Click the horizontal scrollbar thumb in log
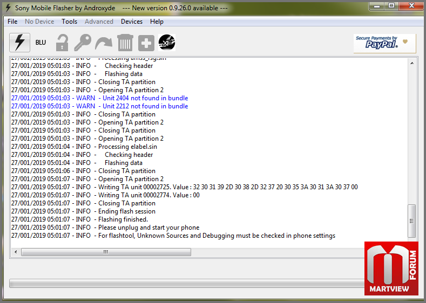426x303 pixels. tap(106, 252)
